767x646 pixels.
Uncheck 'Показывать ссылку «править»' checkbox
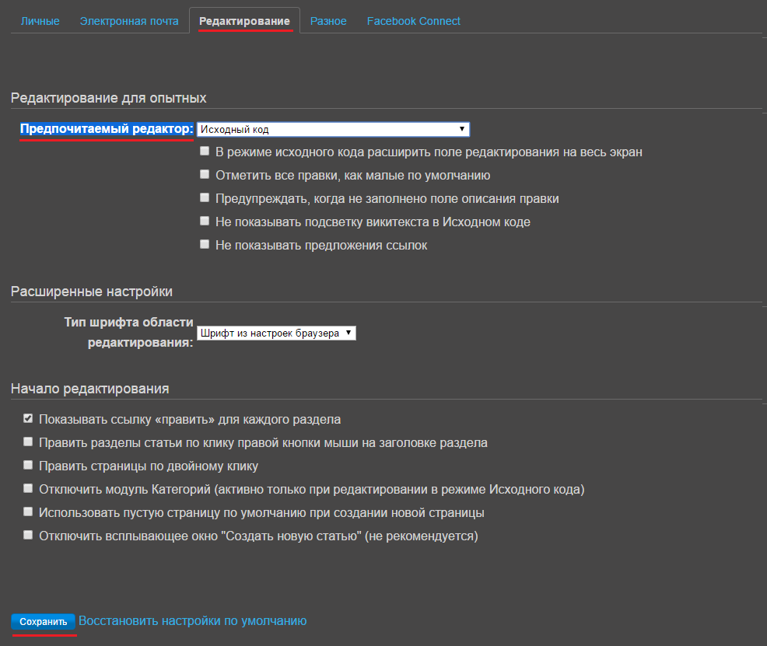click(28, 419)
